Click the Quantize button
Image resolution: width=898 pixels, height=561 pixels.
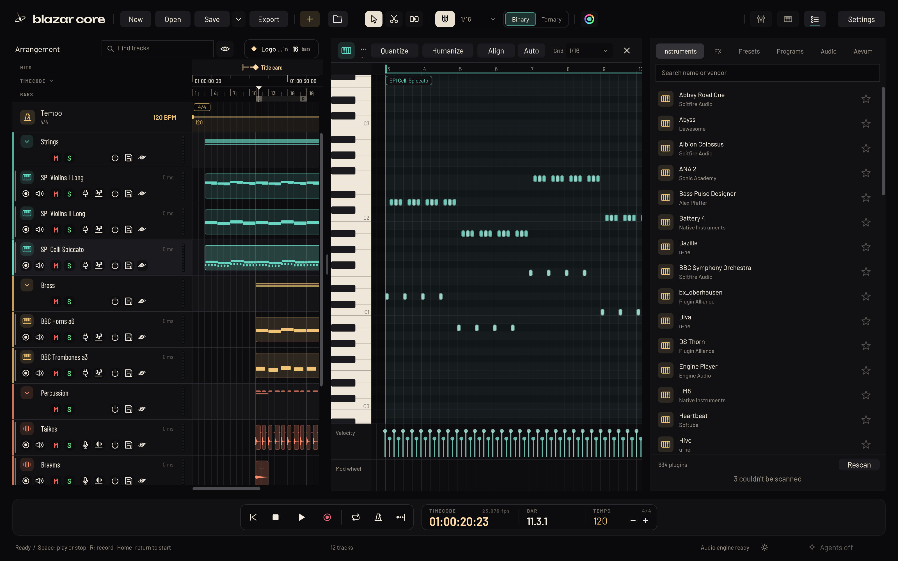(394, 51)
